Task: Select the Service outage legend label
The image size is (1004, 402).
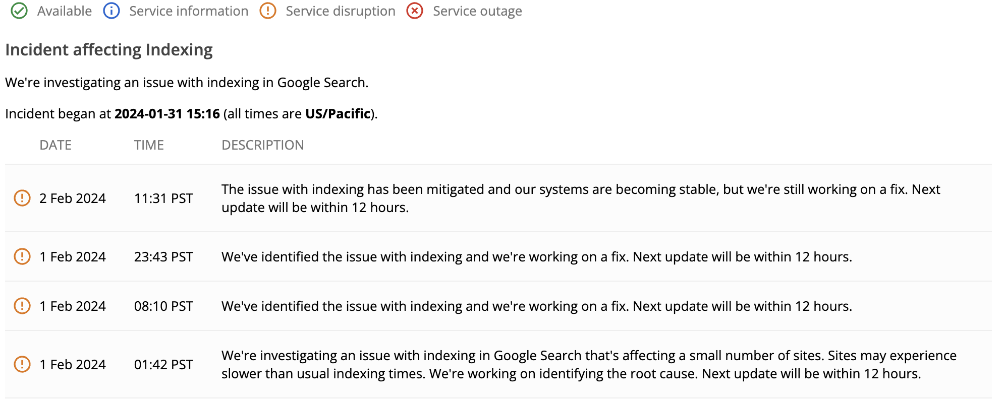Action: [477, 11]
